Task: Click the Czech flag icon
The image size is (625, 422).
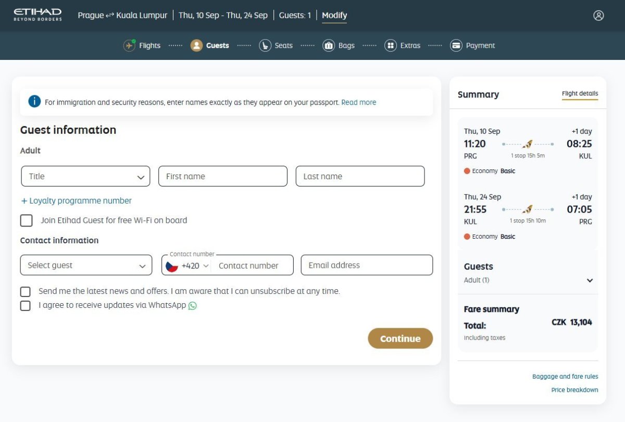Action: (172, 266)
